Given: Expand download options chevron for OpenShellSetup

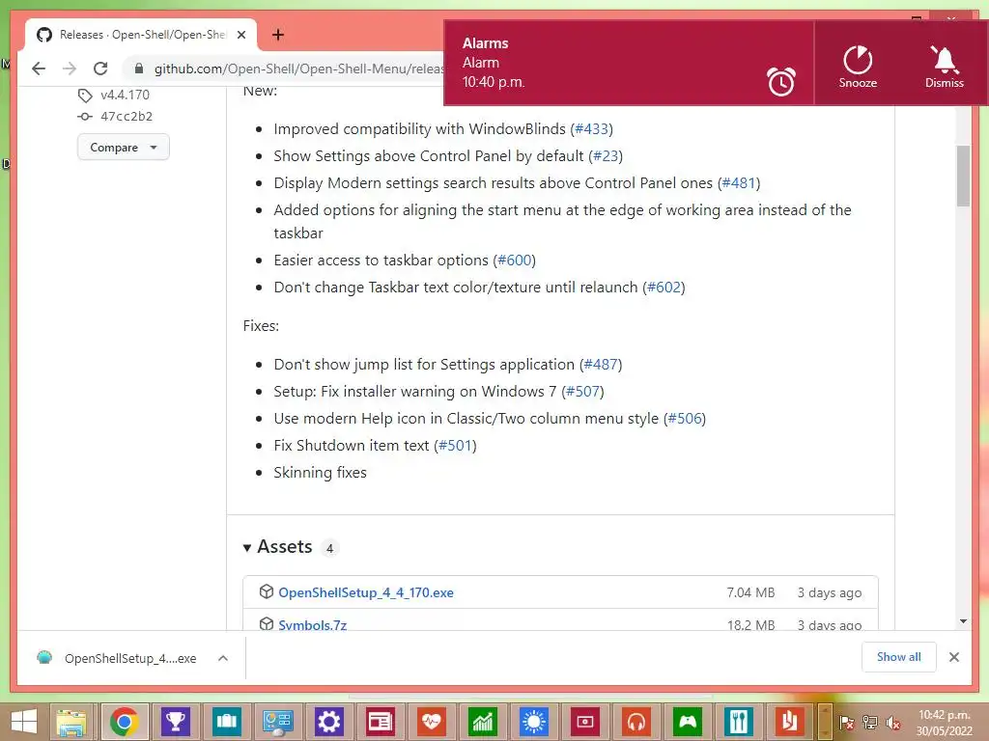Looking at the screenshot, I should 223,658.
